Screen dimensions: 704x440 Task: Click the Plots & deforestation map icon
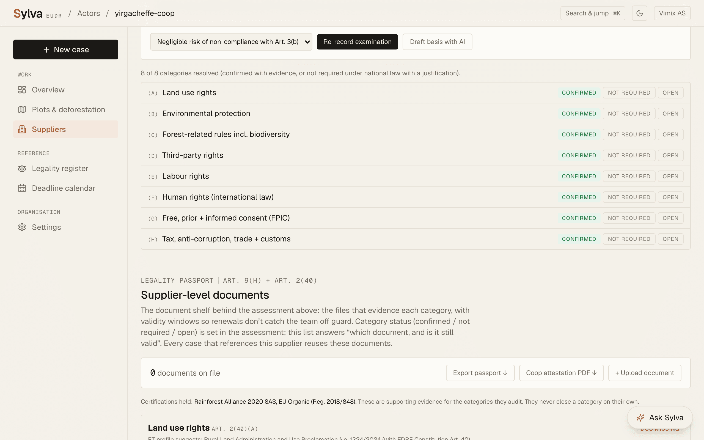pos(22,109)
